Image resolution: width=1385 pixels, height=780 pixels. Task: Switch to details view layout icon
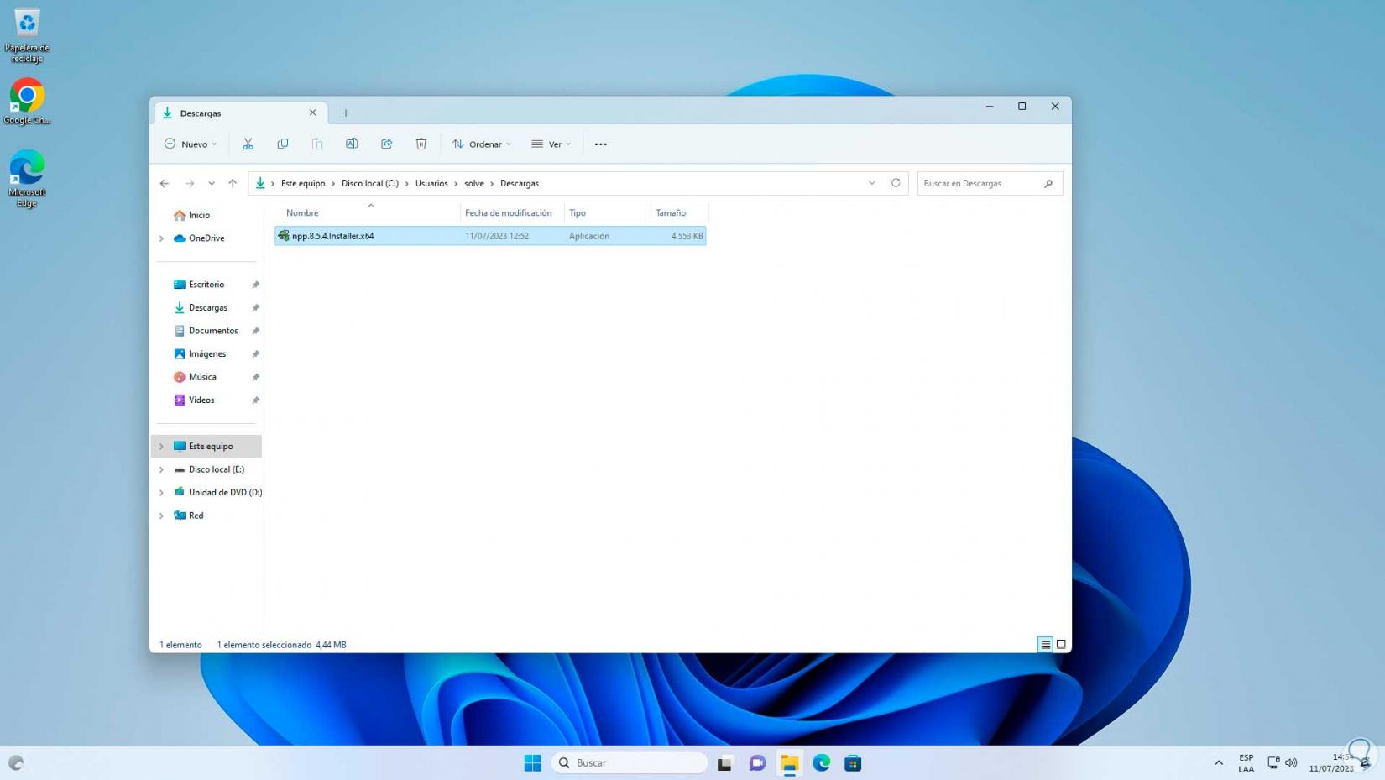1045,645
